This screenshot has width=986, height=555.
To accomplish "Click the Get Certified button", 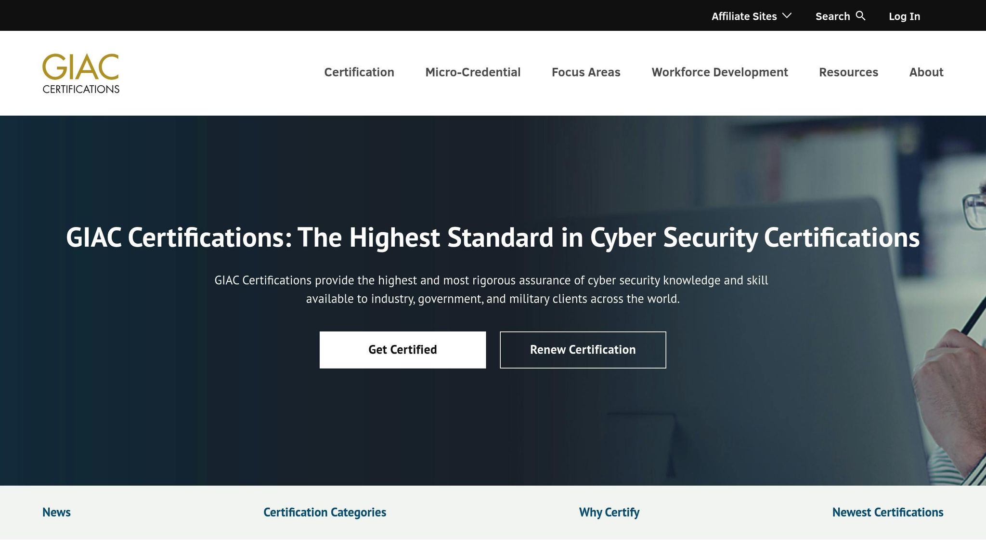I will point(403,350).
